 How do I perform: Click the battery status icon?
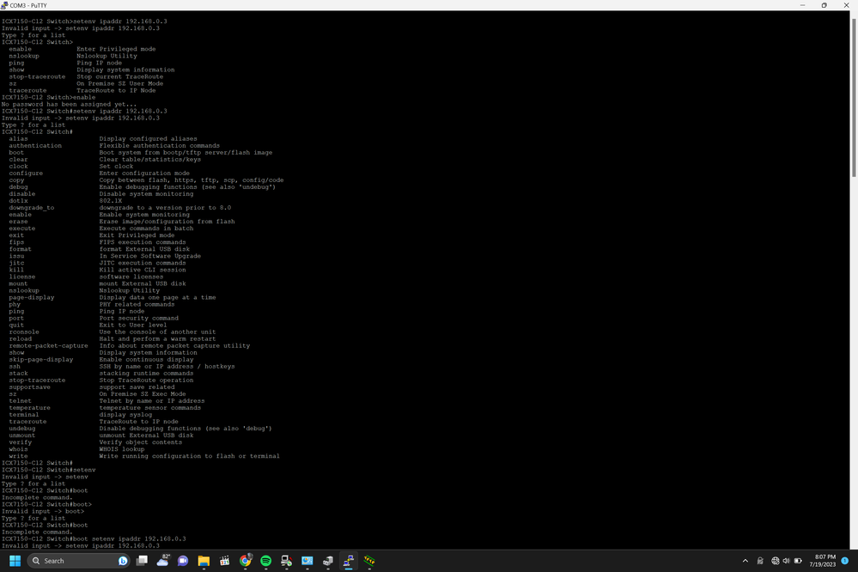tap(799, 561)
